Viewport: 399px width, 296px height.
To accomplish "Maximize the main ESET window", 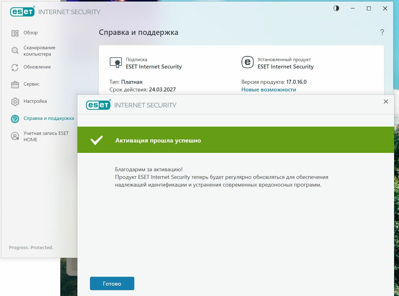I will click(x=369, y=9).
